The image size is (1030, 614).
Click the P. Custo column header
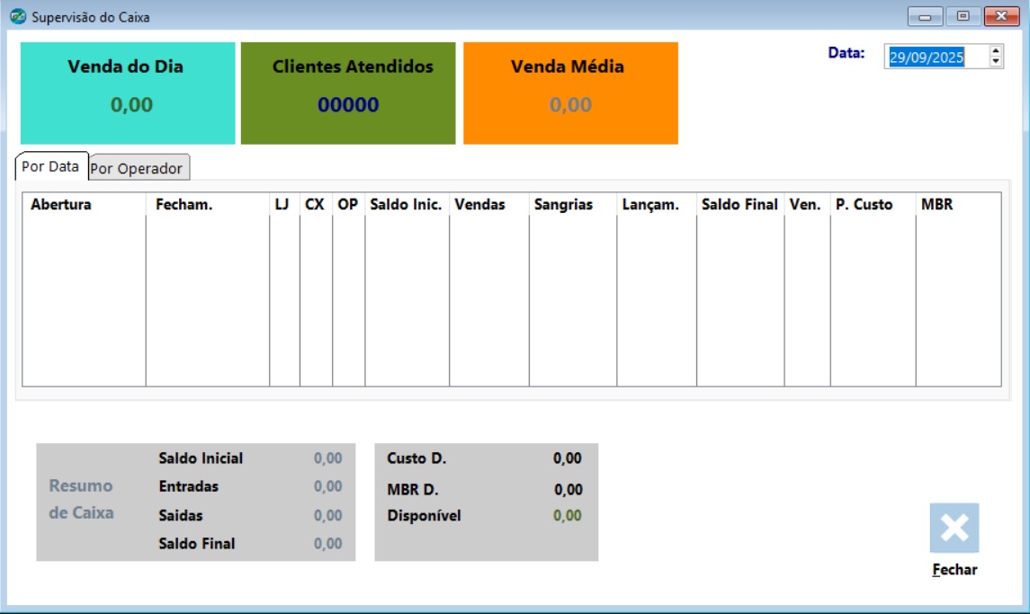[872, 204]
